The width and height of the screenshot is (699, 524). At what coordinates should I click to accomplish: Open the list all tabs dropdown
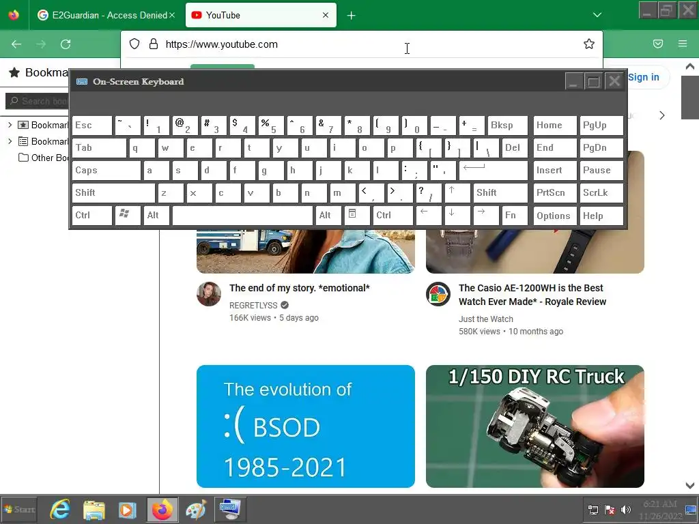[x=597, y=15]
